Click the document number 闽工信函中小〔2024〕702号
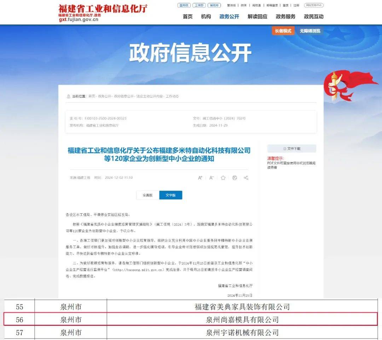The width and height of the screenshot is (382, 340). click(x=224, y=119)
